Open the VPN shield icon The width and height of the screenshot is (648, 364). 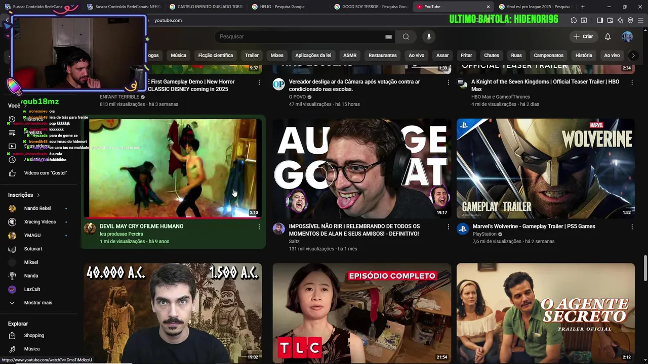(x=630, y=20)
